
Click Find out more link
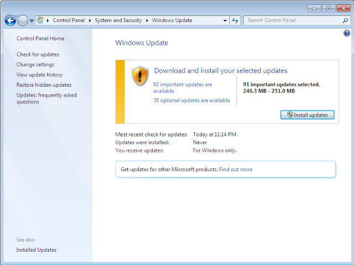(x=236, y=169)
